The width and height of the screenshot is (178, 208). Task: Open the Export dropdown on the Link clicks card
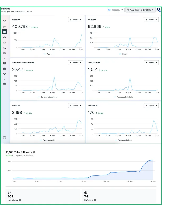tap(151, 62)
